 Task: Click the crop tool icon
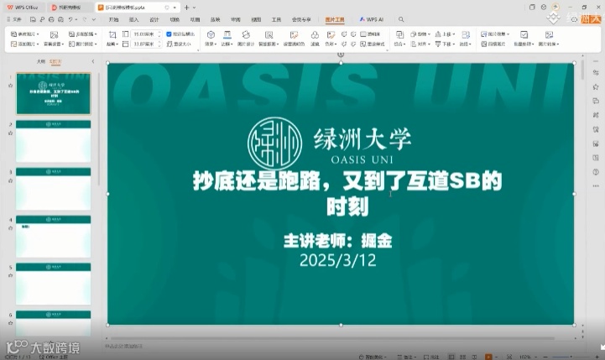click(112, 34)
